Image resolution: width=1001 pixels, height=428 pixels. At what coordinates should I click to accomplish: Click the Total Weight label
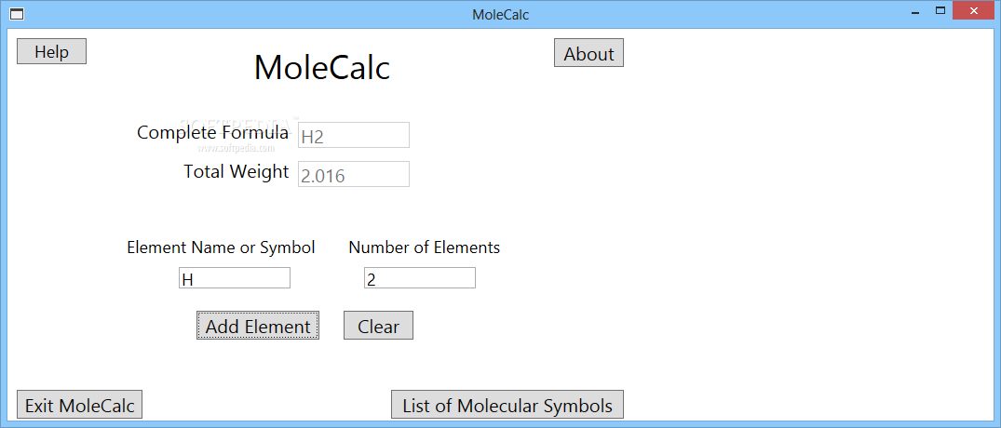tap(237, 171)
